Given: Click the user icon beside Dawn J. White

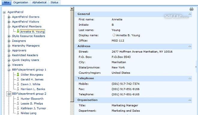Looking at the screenshot, I should point(18,84).
